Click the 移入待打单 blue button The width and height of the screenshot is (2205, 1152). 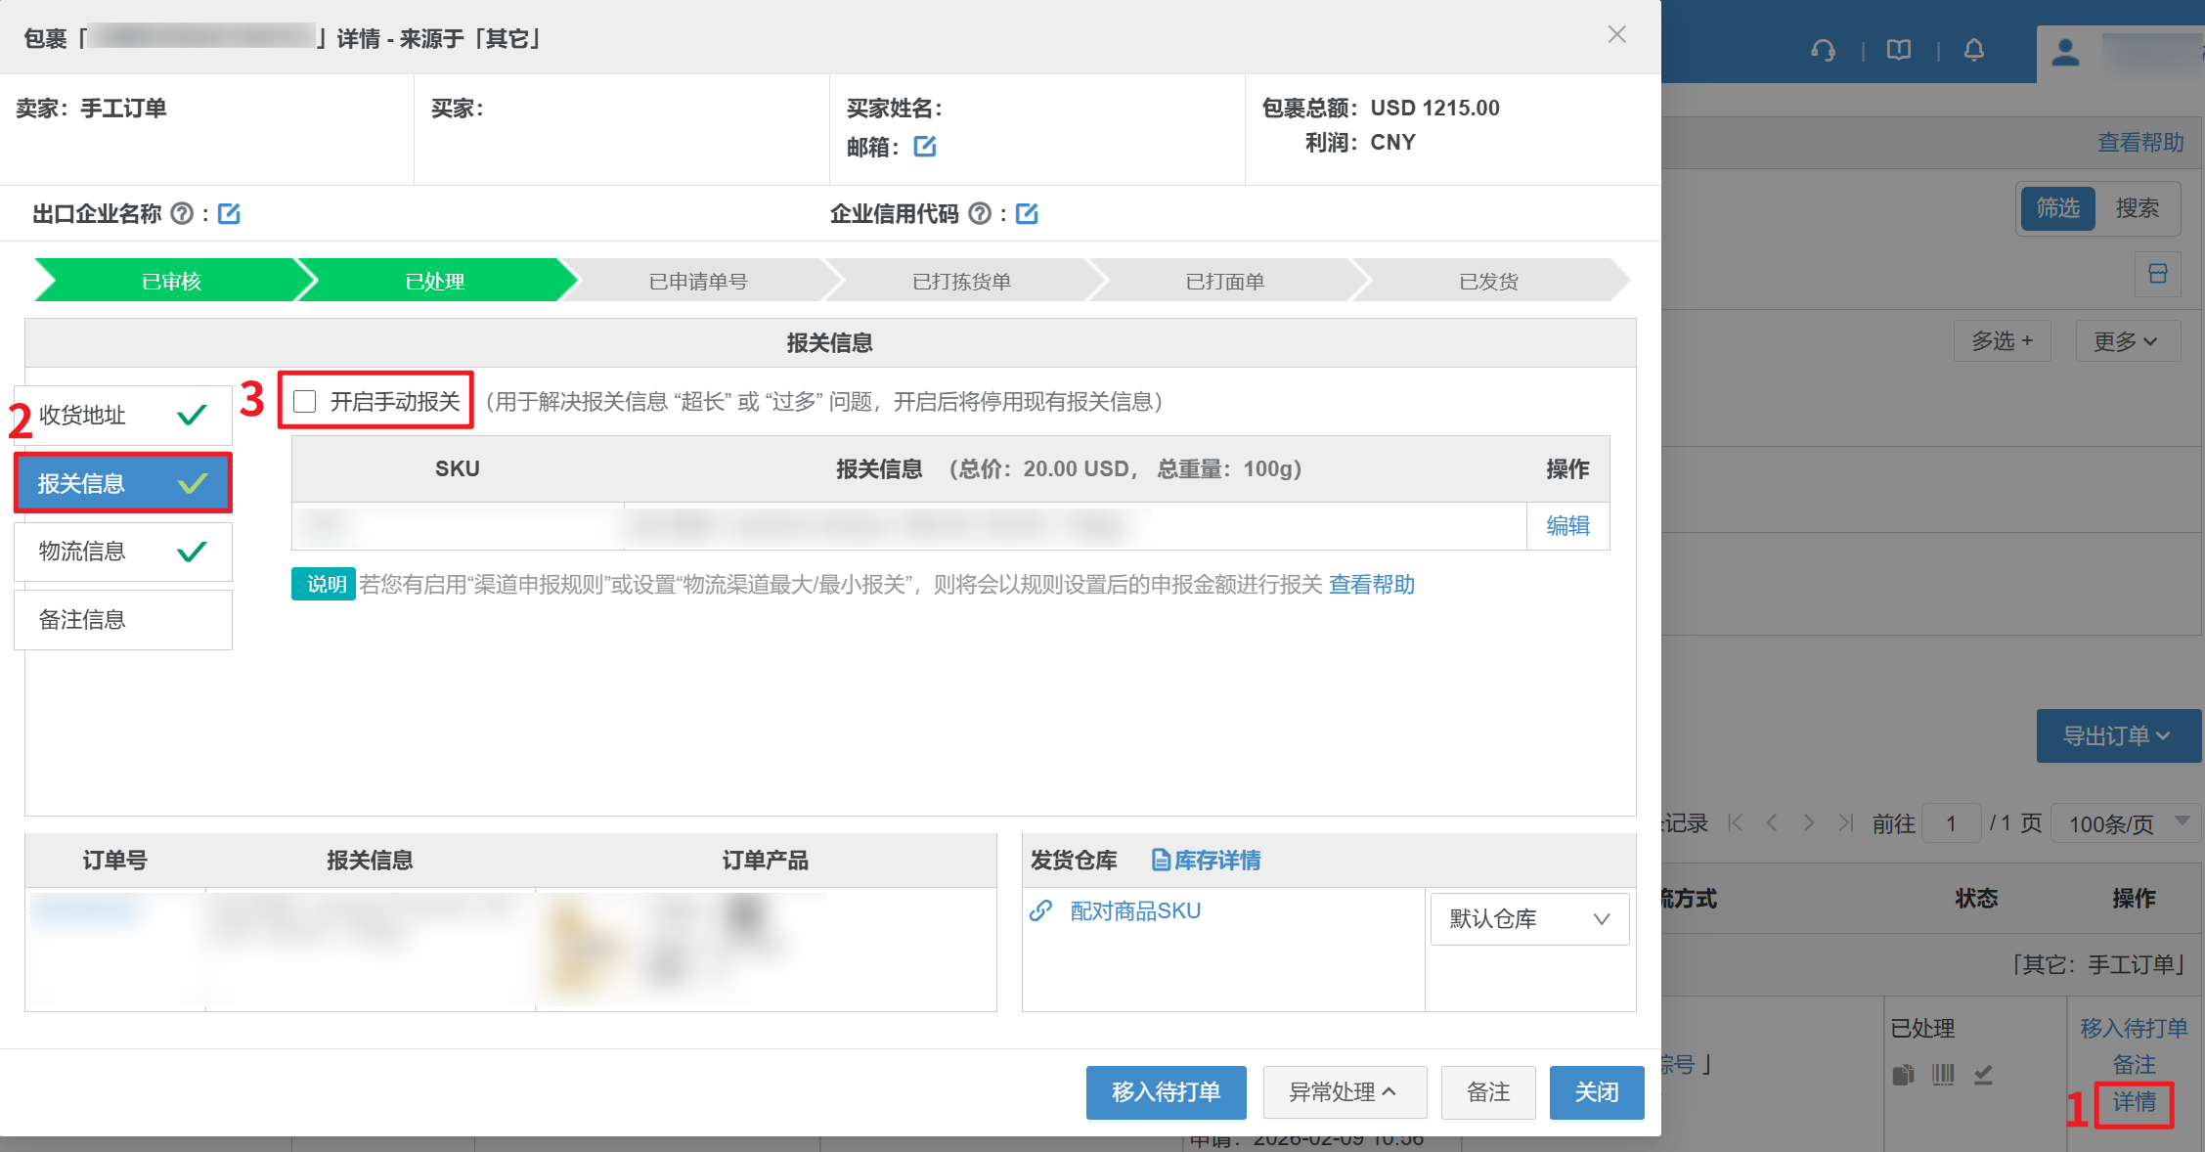tap(1166, 1091)
